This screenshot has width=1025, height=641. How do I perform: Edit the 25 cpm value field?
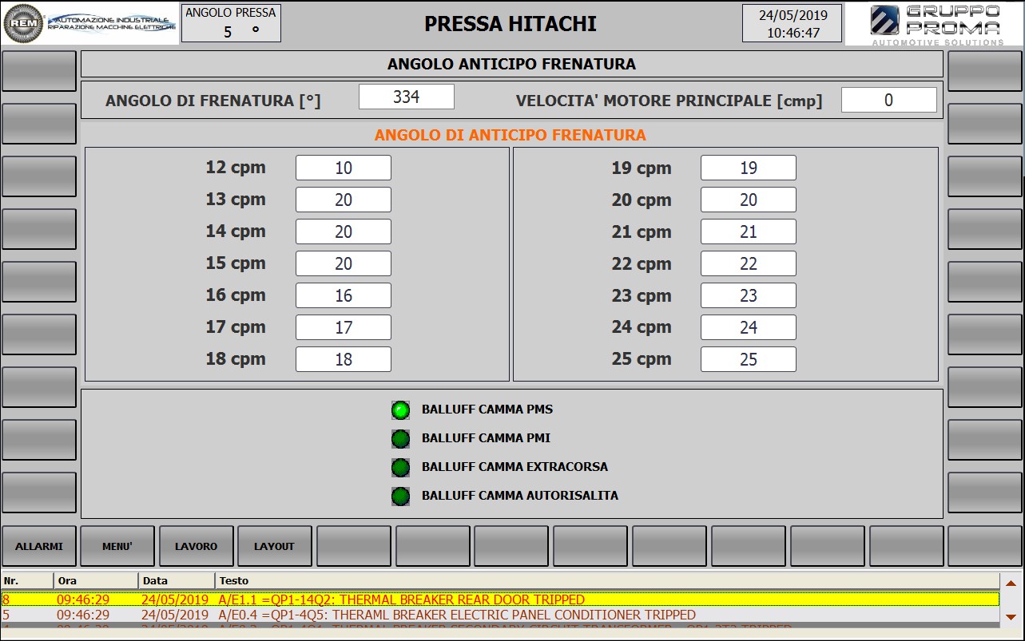tap(749, 359)
